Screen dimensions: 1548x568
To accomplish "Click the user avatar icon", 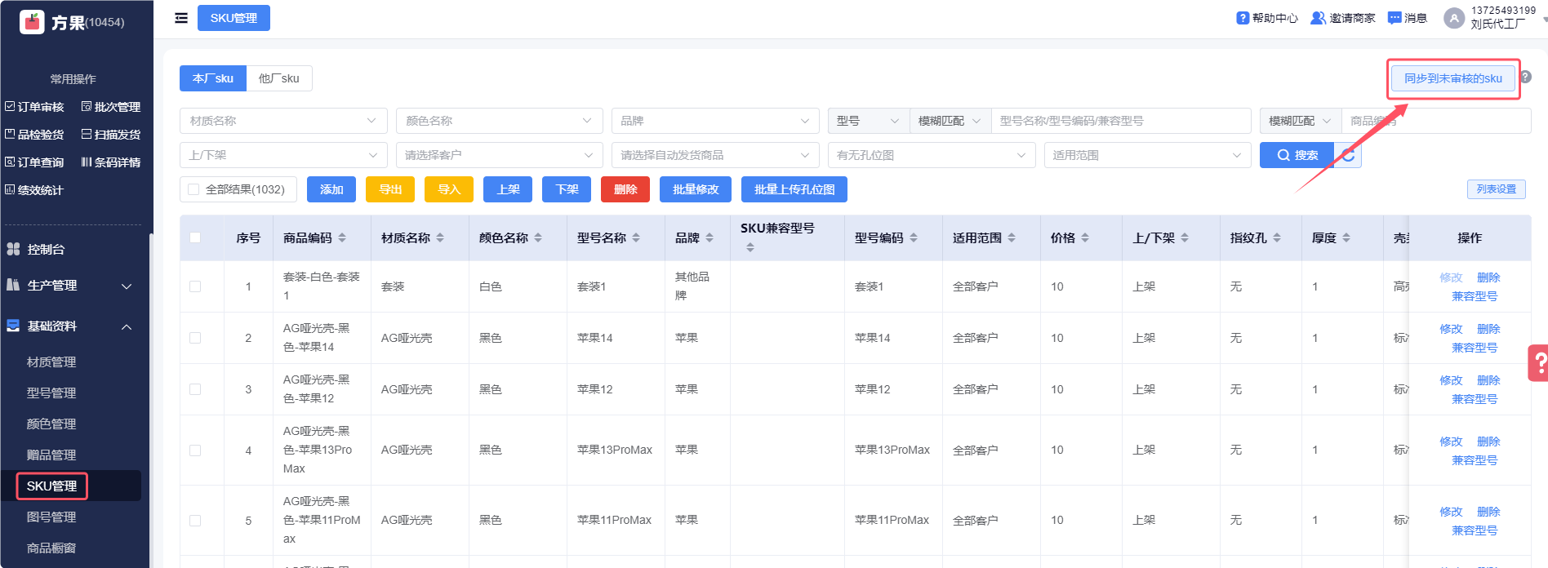I will 1454,18.
